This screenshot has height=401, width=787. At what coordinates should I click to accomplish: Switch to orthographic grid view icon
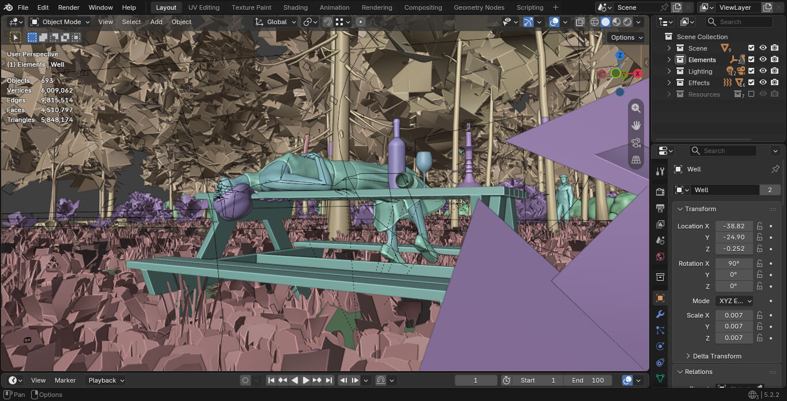point(636,159)
